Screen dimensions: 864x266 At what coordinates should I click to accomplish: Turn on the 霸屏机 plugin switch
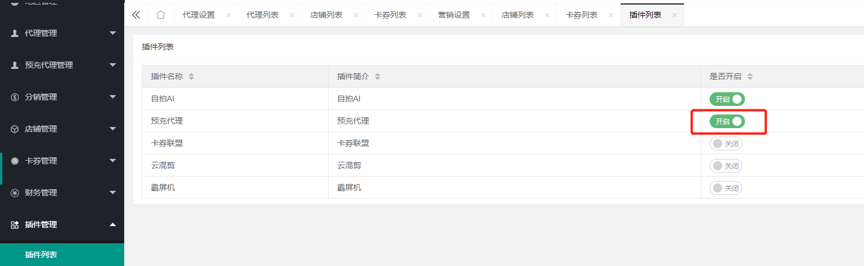pyautogui.click(x=726, y=188)
